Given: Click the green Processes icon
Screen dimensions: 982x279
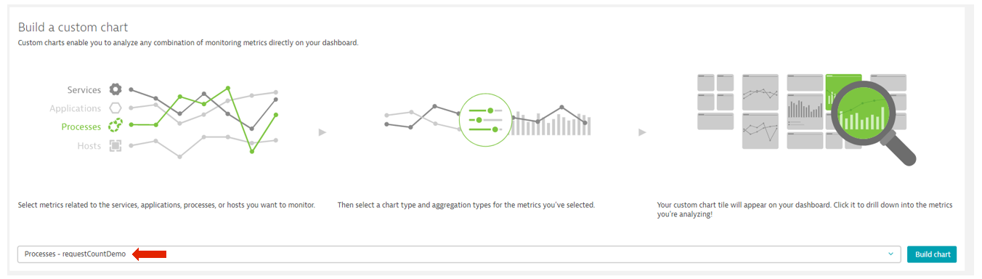Looking at the screenshot, I should pos(115,126).
